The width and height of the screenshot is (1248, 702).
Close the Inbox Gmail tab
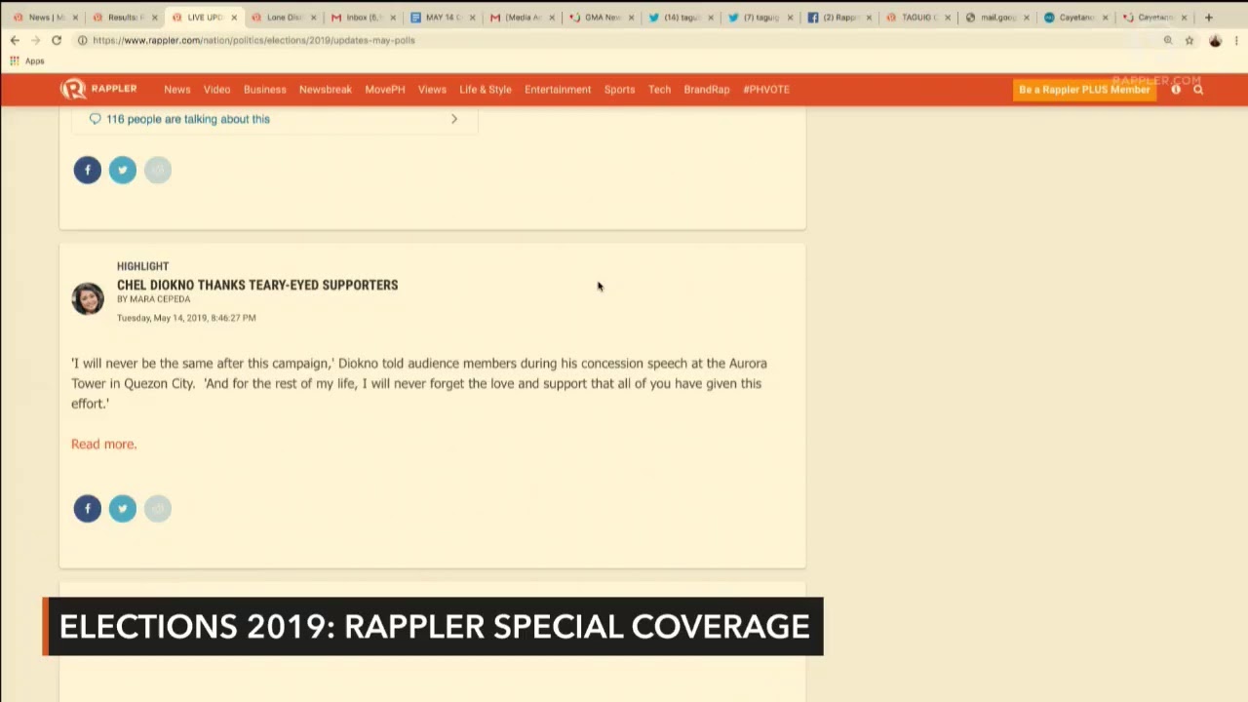point(393,18)
